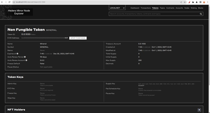The image size is (210, 113).
Task: Show info tooltip for Auto Renew Period
Action: pyautogui.click(x=25, y=57)
